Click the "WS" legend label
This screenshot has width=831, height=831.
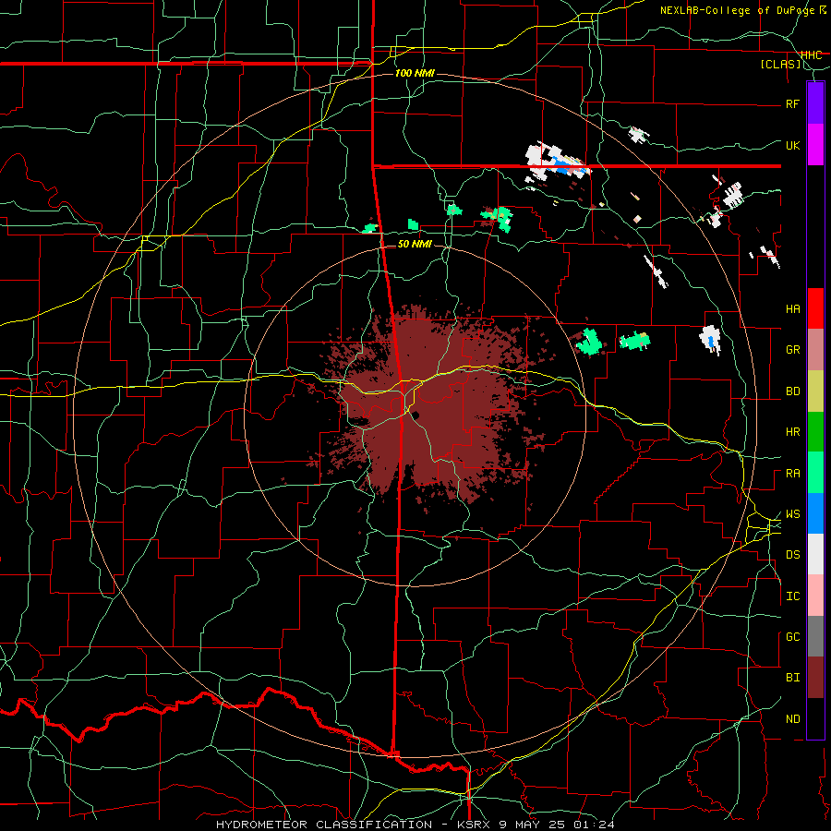(792, 514)
